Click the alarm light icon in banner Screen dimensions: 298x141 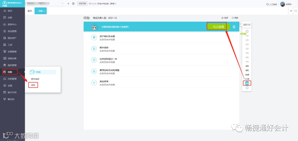234,27
